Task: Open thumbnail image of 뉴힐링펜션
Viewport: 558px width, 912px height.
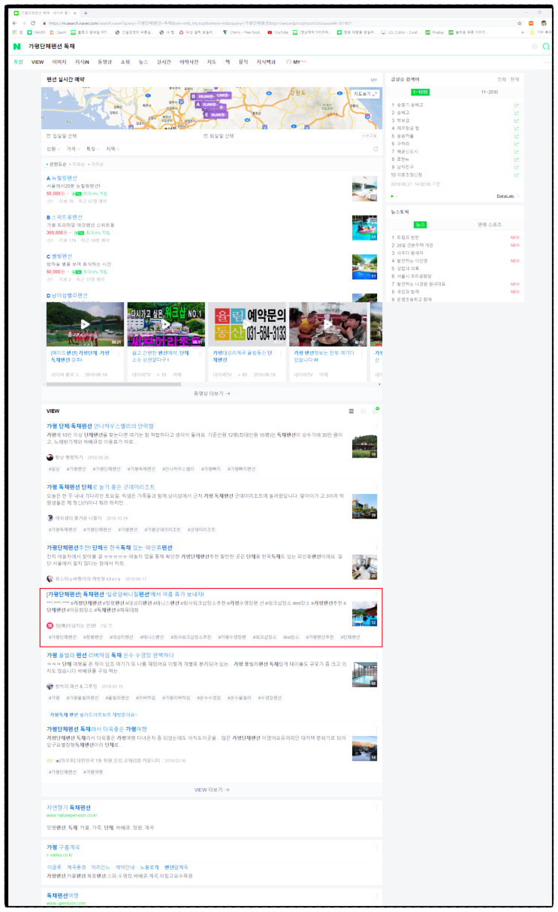Action: [364, 189]
